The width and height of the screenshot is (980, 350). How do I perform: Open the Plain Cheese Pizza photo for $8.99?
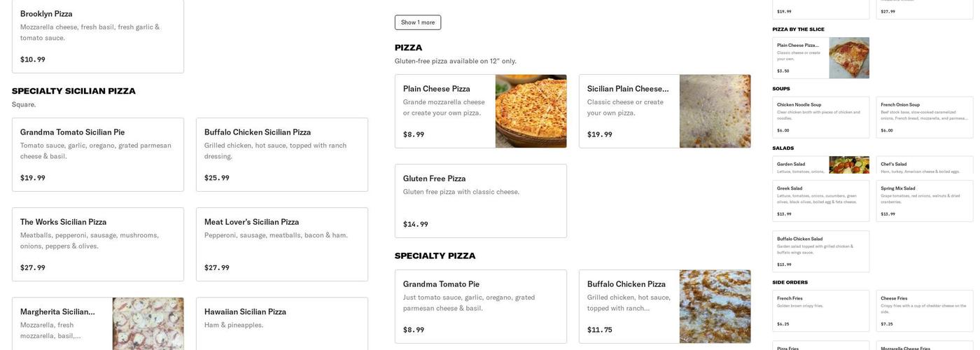pyautogui.click(x=531, y=111)
